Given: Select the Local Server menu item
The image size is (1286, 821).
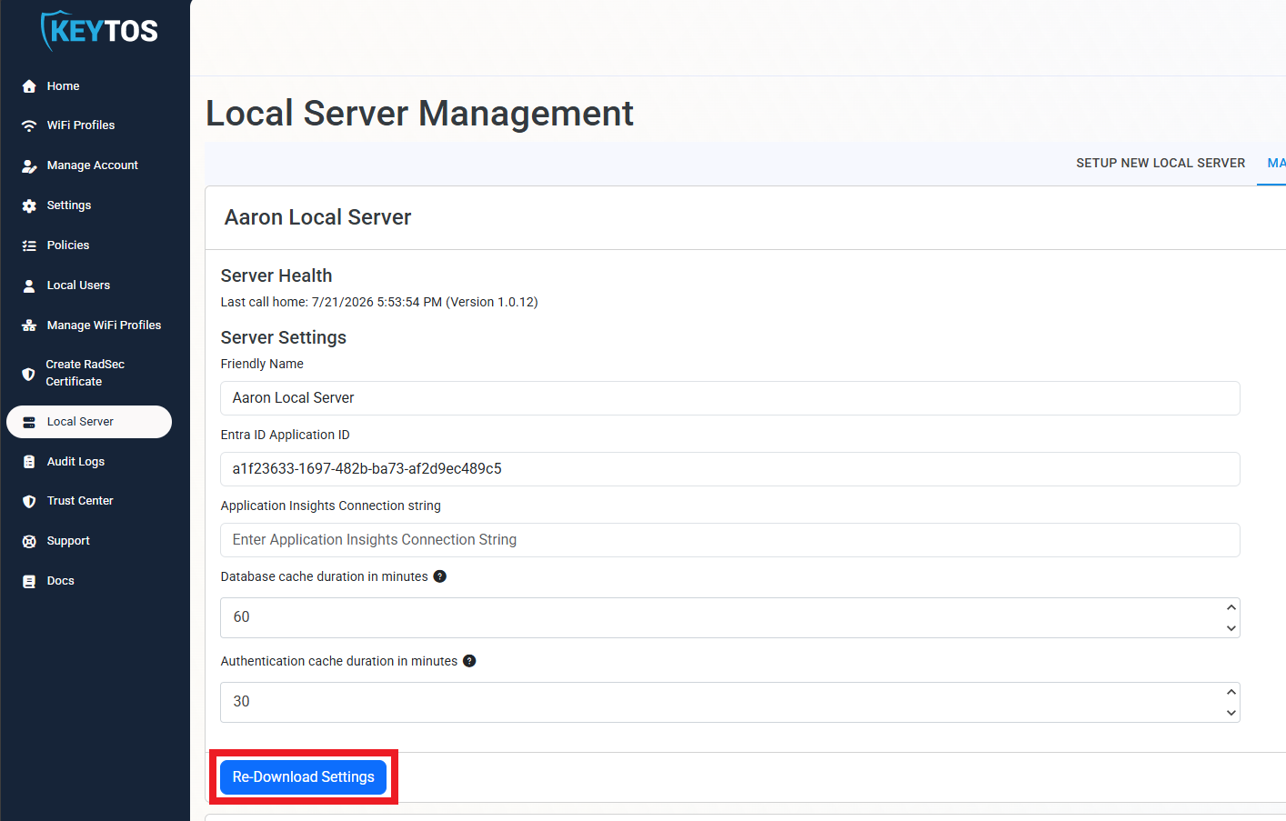Looking at the screenshot, I should point(89,422).
